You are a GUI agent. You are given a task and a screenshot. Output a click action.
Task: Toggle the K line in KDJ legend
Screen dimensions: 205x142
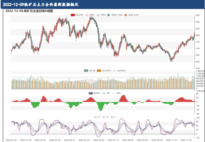tap(96, 117)
